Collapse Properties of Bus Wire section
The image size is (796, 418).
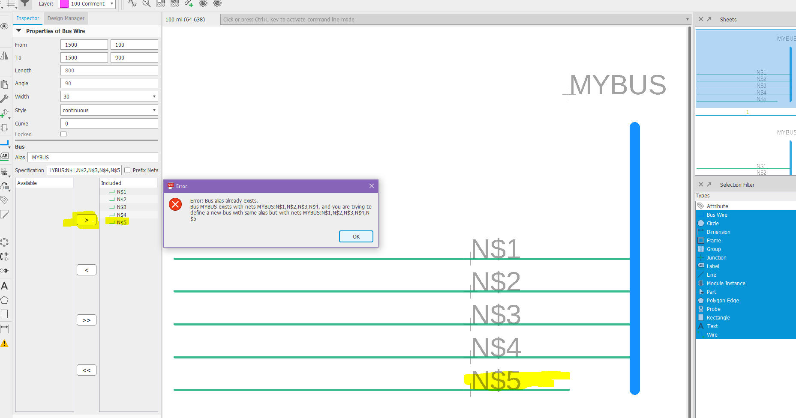(19, 31)
